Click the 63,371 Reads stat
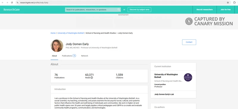Image resolution: width=238 pixels, height=109 pixels. point(90,76)
